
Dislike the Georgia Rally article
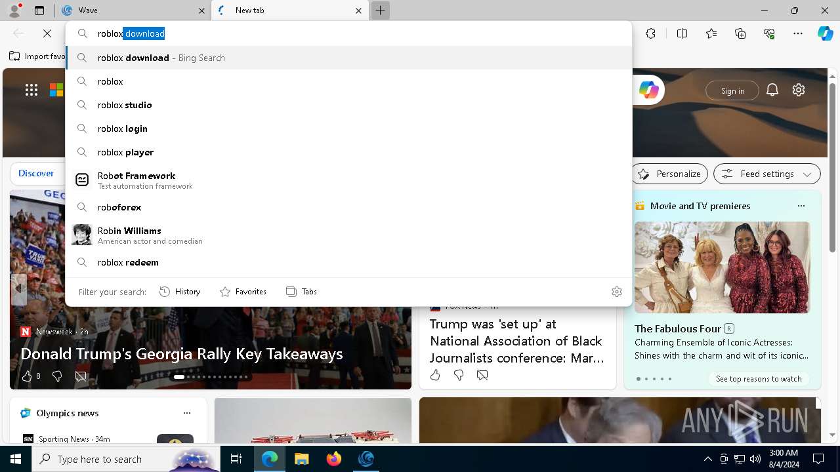coord(57,376)
